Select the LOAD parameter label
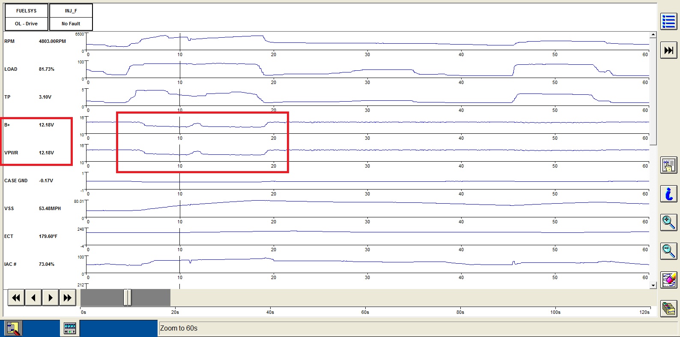 pyautogui.click(x=11, y=69)
